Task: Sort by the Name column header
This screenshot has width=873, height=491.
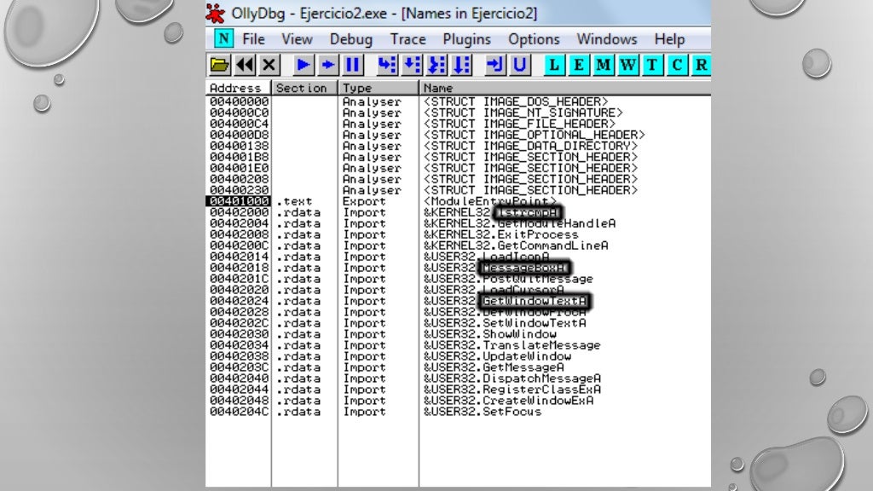Action: (x=565, y=88)
